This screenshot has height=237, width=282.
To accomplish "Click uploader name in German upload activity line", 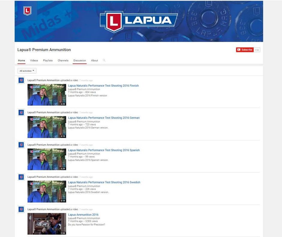I will point(43,112).
